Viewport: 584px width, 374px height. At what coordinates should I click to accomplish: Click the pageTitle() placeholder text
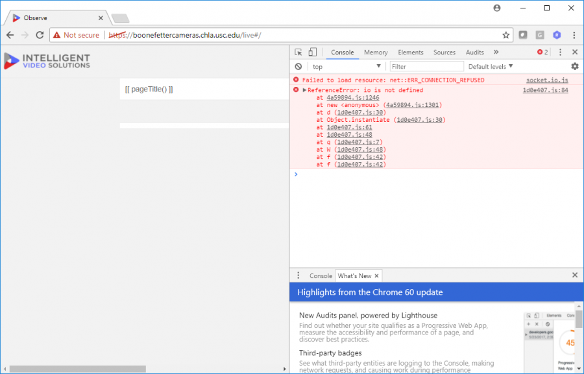[x=149, y=89]
